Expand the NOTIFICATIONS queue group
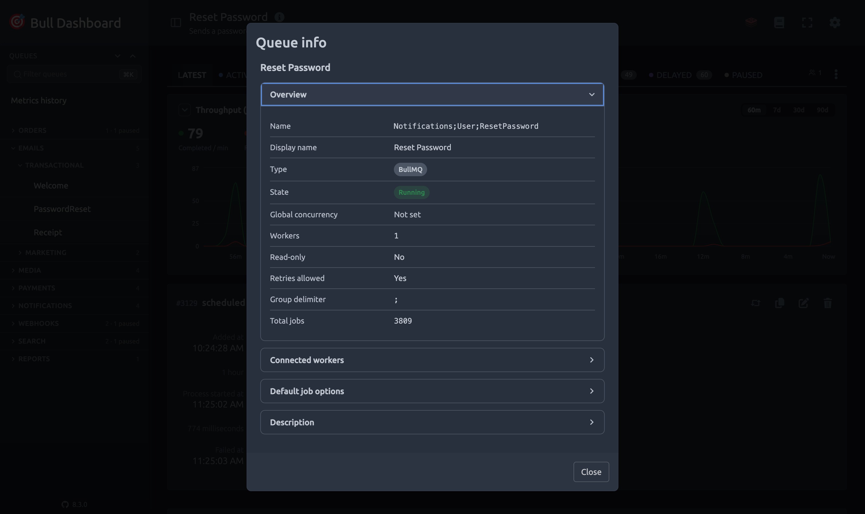The image size is (865, 514). coord(74,306)
